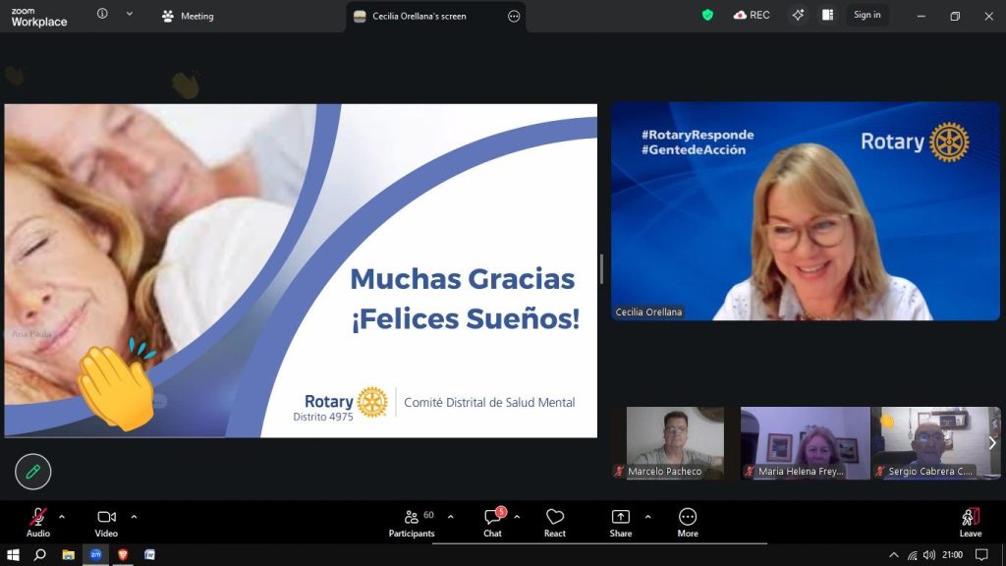
Task: Open Cecilia Orellana's screen tab options
Action: [x=514, y=16]
